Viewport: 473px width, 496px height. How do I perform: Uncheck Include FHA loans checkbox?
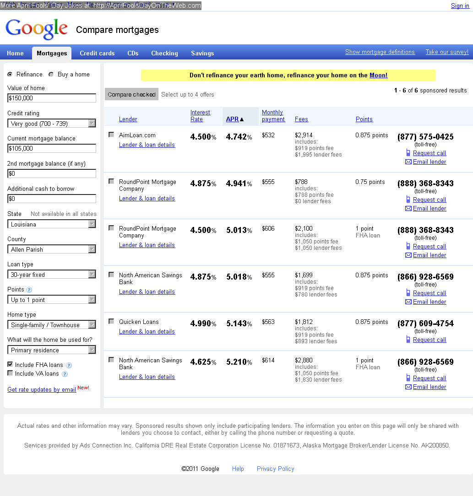click(10, 364)
